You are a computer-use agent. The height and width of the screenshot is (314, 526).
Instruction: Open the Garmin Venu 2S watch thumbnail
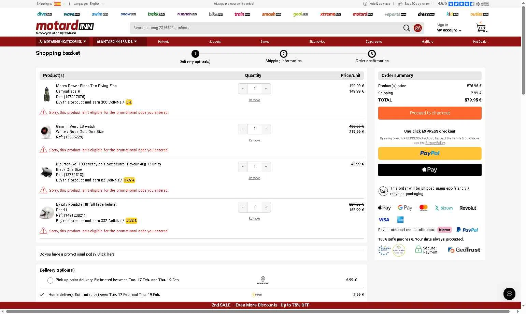(x=46, y=132)
